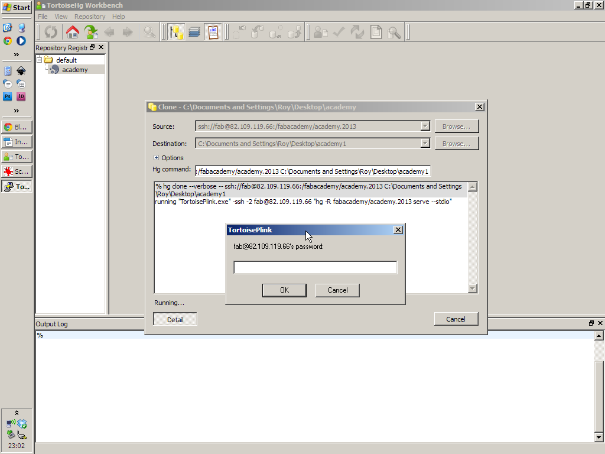605x454 pixels.
Task: Click the blue stacked layers toolbar icon
Action: (194, 32)
